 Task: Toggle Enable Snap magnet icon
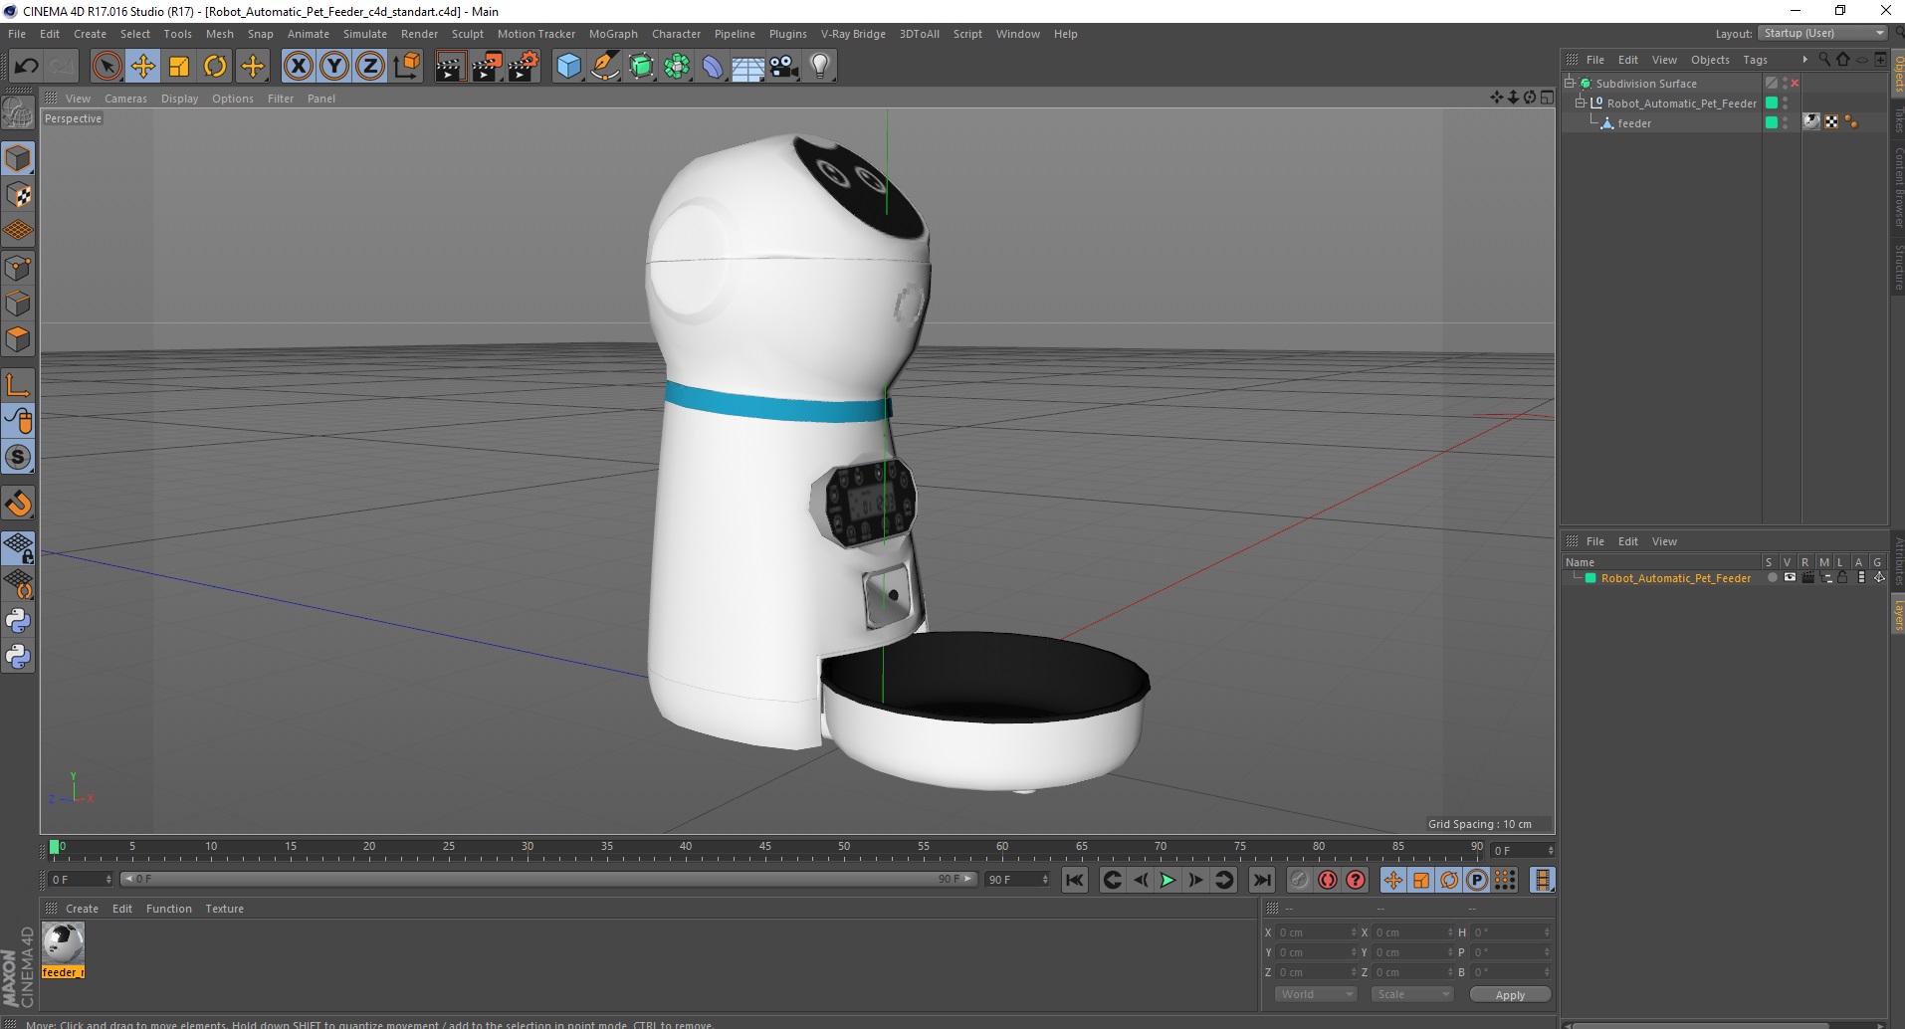click(x=18, y=504)
